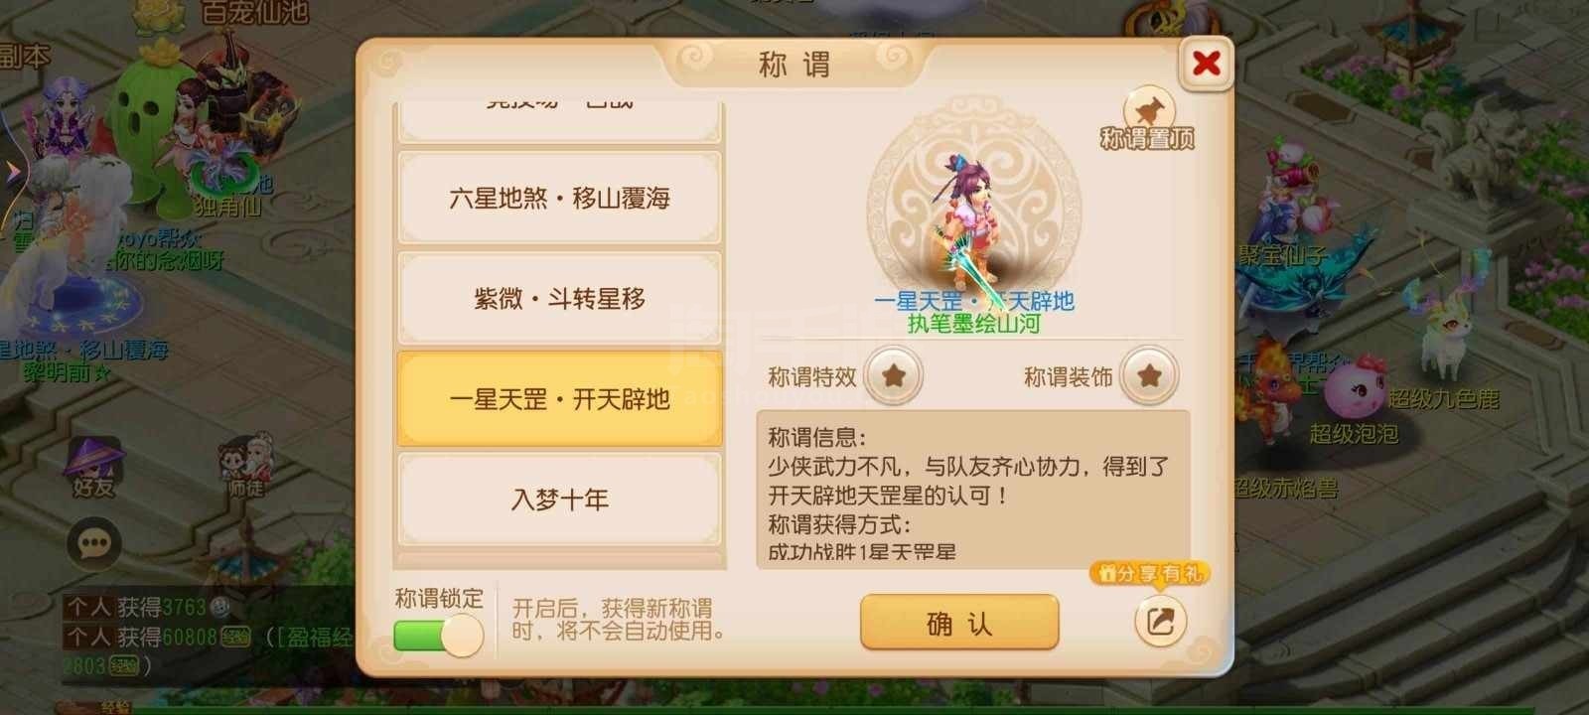Toggle the 称谓锁定 switch off
The height and width of the screenshot is (715, 1589).
438,636
